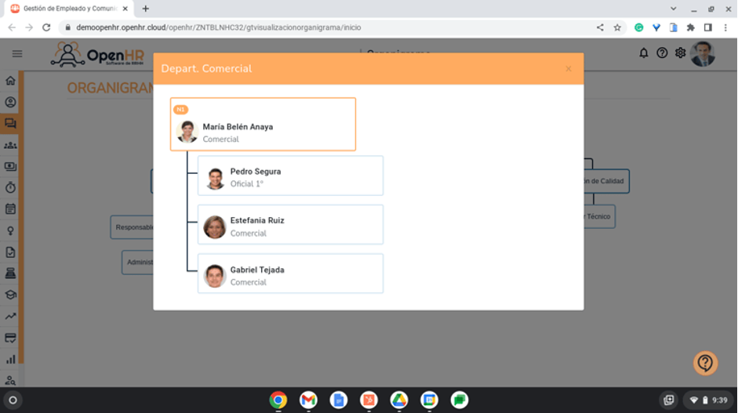738x413 pixels.
Task: Click Estefanía Ruiz's profile photo
Action: coord(215,226)
